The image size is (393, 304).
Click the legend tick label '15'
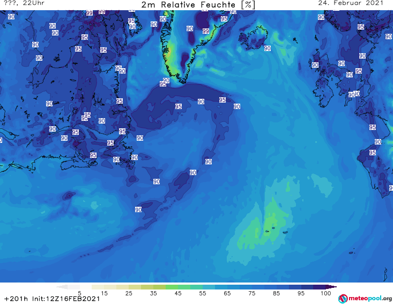(104, 293)
